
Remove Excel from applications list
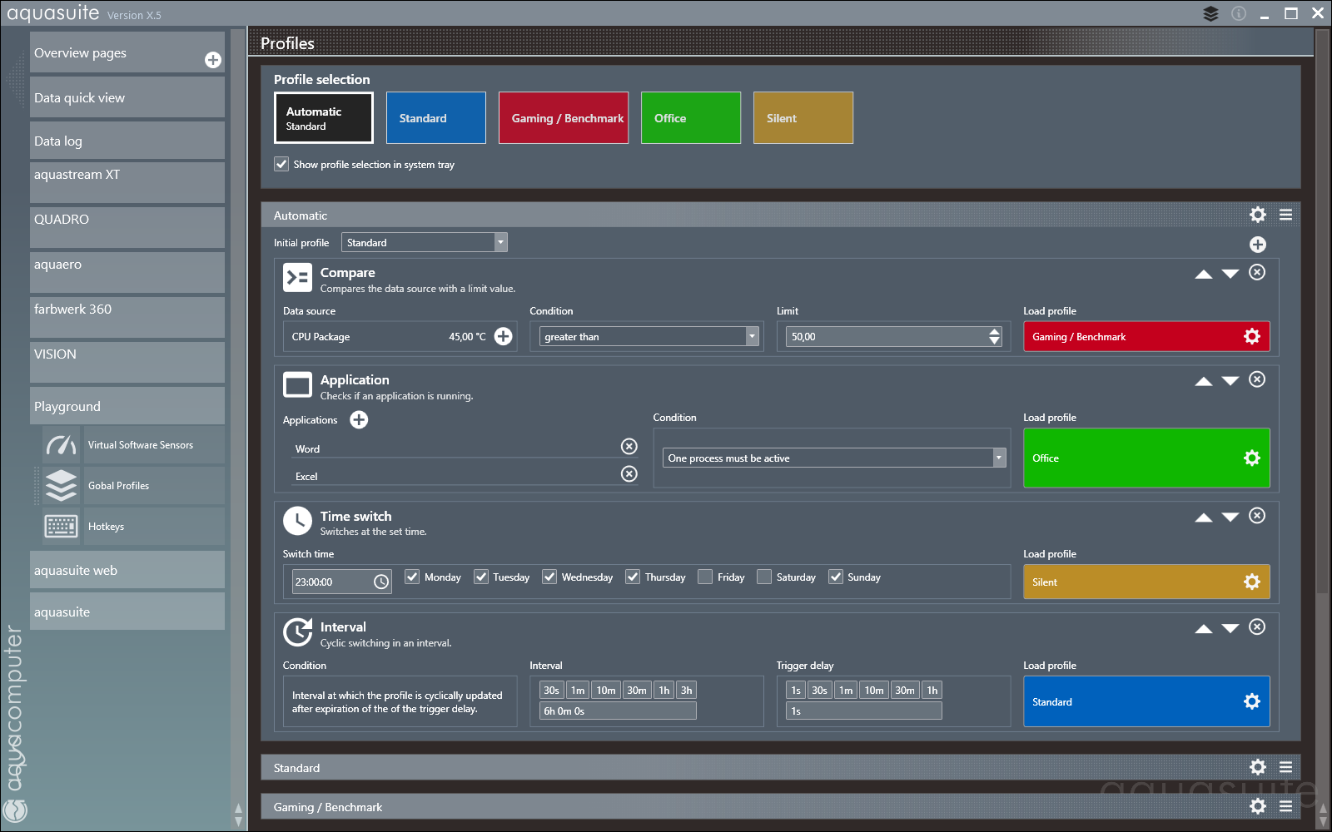[629, 473]
